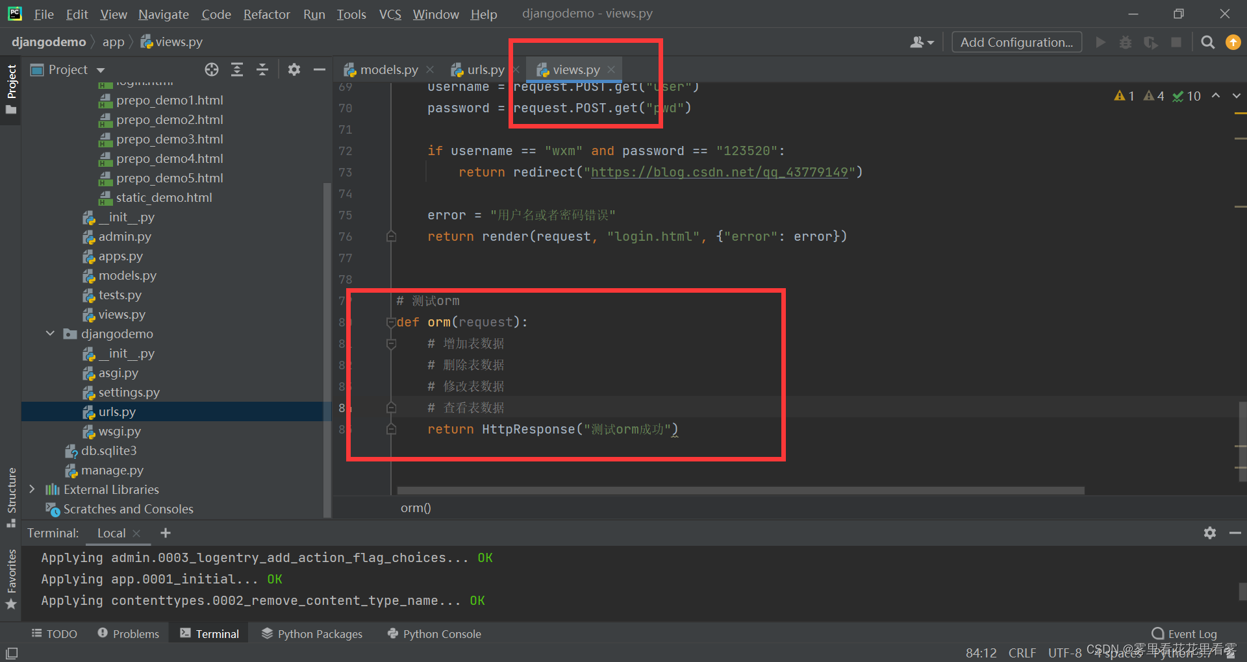Select db.sqlite3 in project tree

coord(108,450)
